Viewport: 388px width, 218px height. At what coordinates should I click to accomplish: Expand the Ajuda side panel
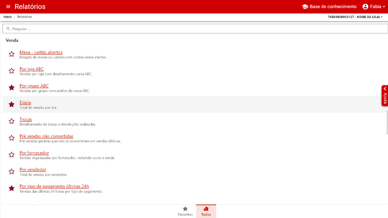click(385, 96)
